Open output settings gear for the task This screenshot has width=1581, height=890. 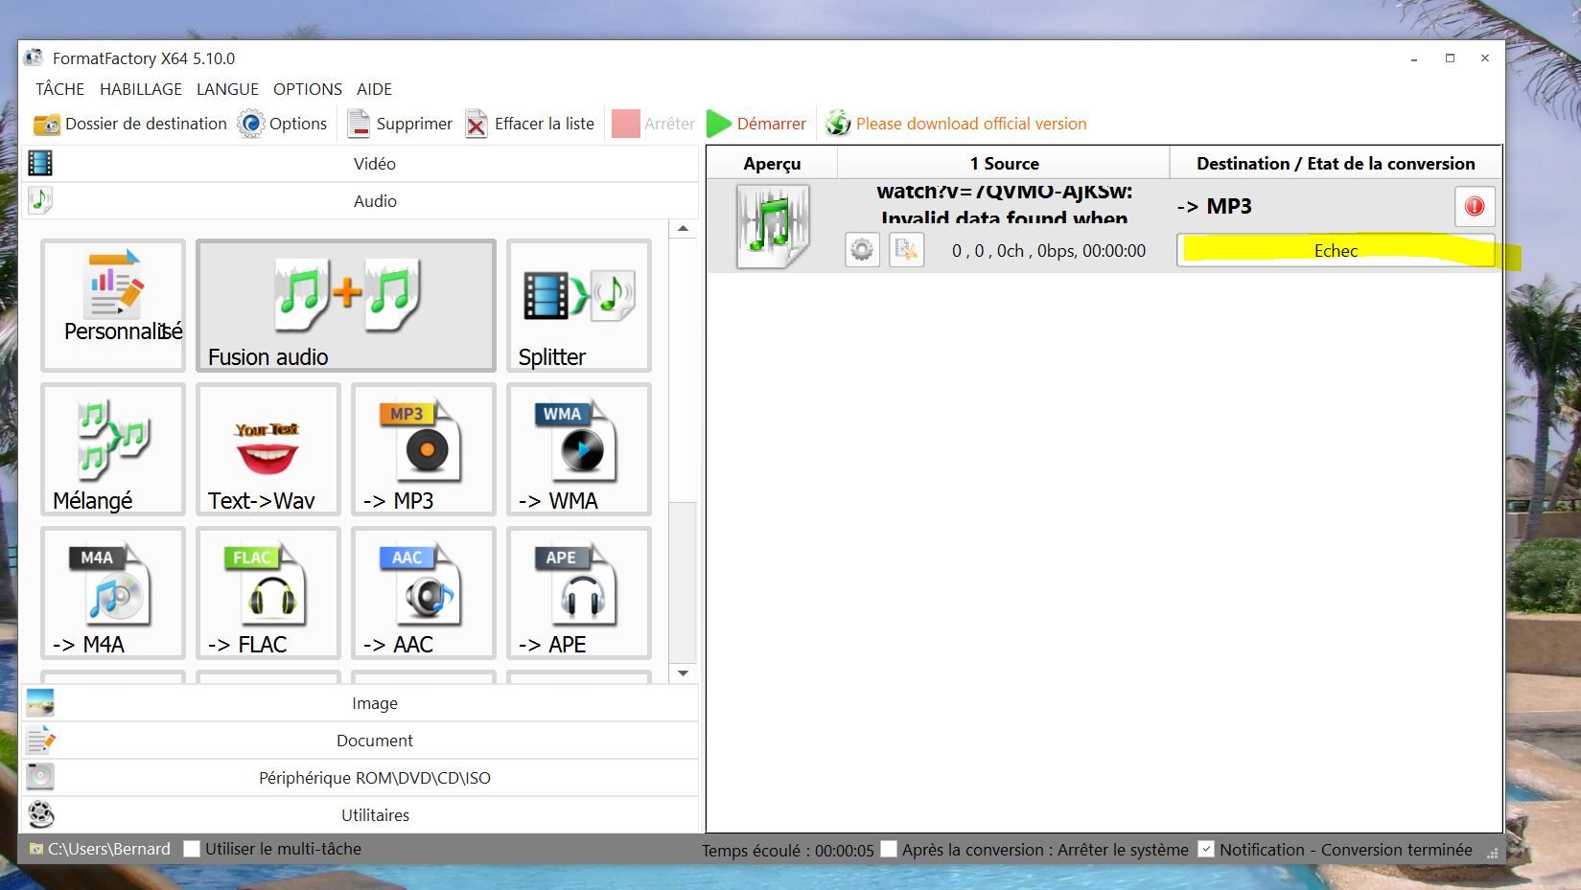coord(862,250)
